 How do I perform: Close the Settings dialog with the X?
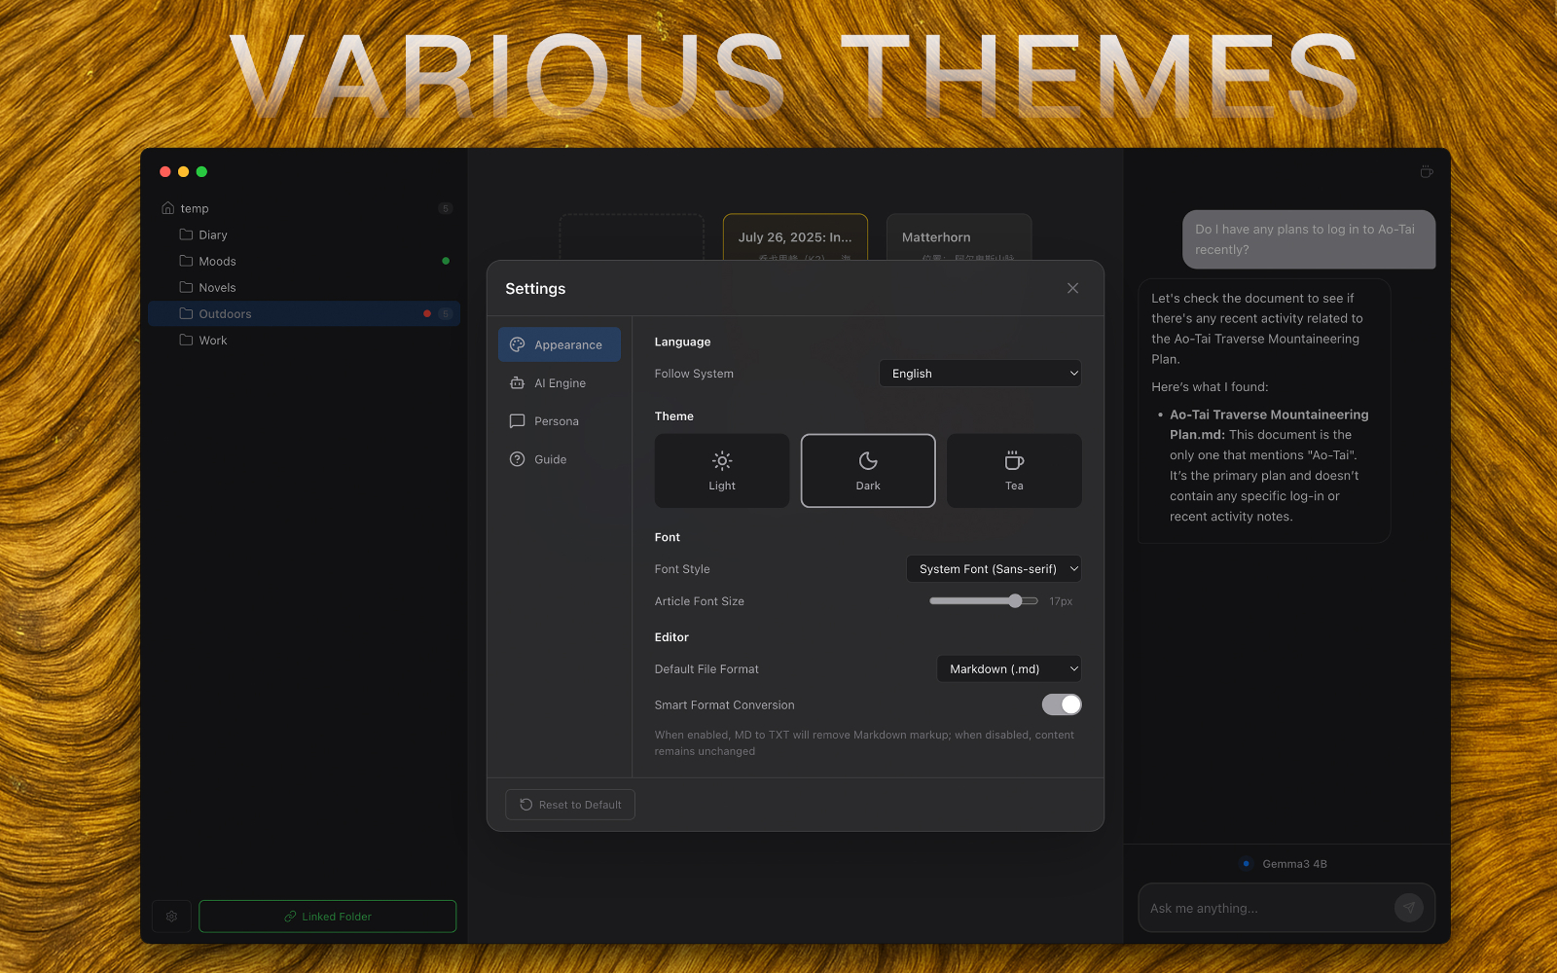tap(1072, 288)
